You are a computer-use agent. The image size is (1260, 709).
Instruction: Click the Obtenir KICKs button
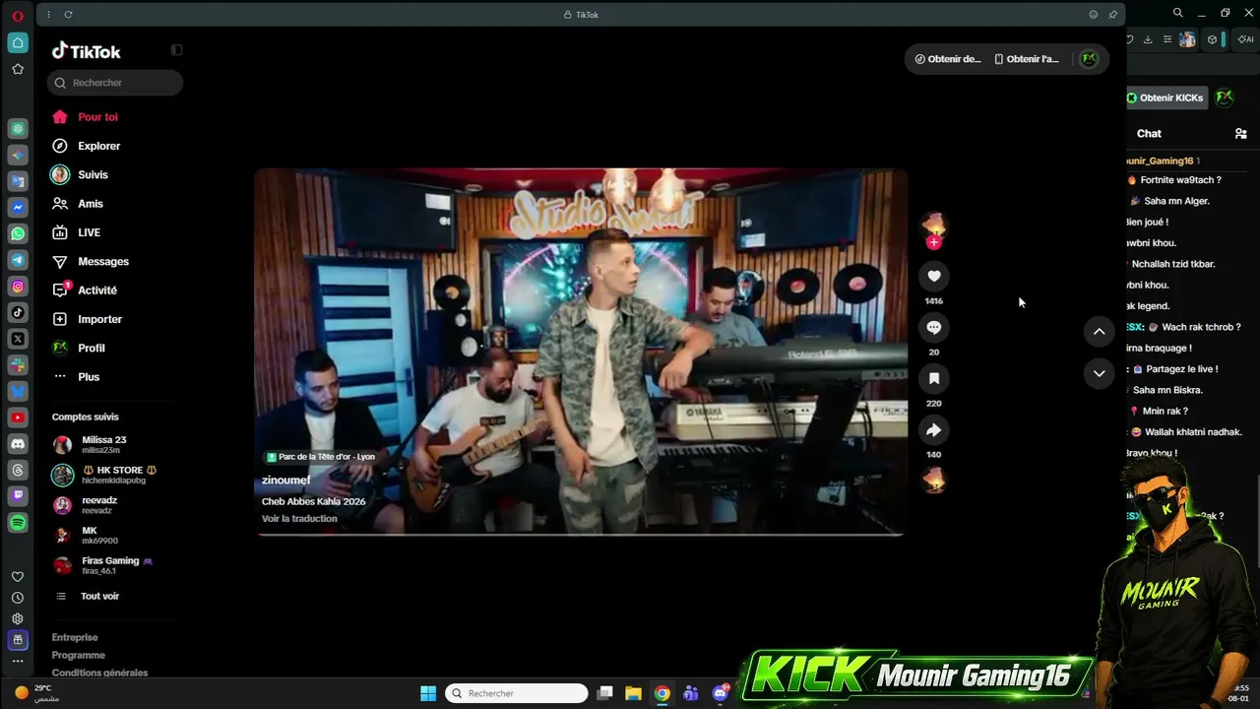1165,97
